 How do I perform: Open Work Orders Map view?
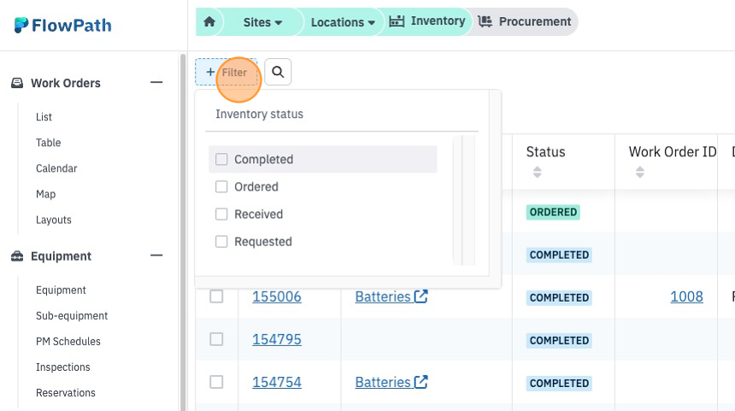[45, 194]
